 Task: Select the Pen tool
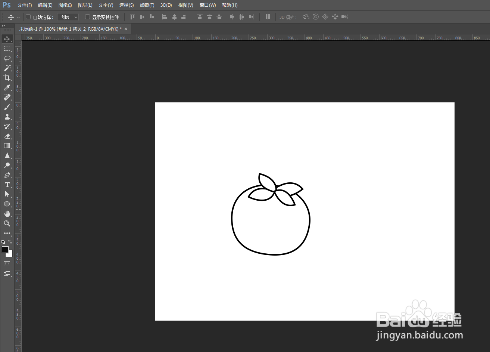click(x=7, y=175)
